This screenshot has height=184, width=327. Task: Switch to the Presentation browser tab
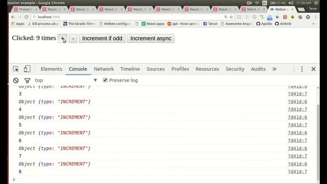26,9
